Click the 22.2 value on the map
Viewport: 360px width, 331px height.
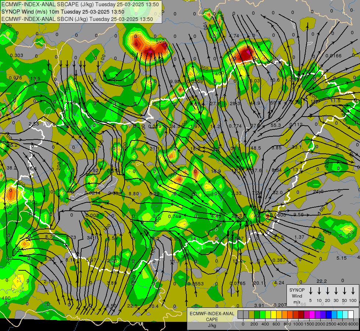point(322,281)
